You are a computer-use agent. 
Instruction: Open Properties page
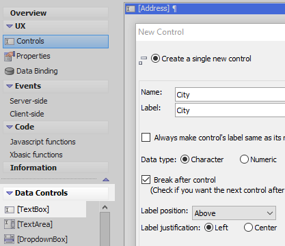(33, 56)
